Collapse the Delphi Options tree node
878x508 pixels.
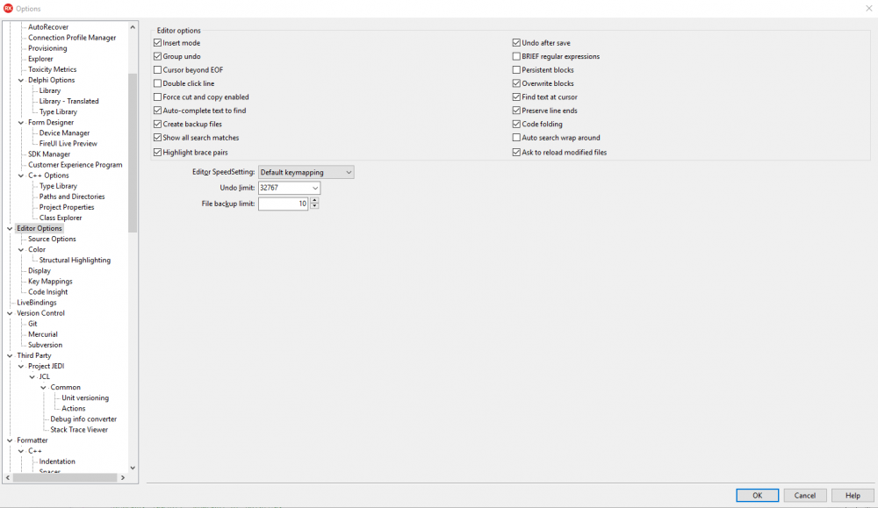(21, 80)
